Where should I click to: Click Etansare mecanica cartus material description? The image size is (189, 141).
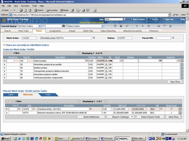point(62,113)
